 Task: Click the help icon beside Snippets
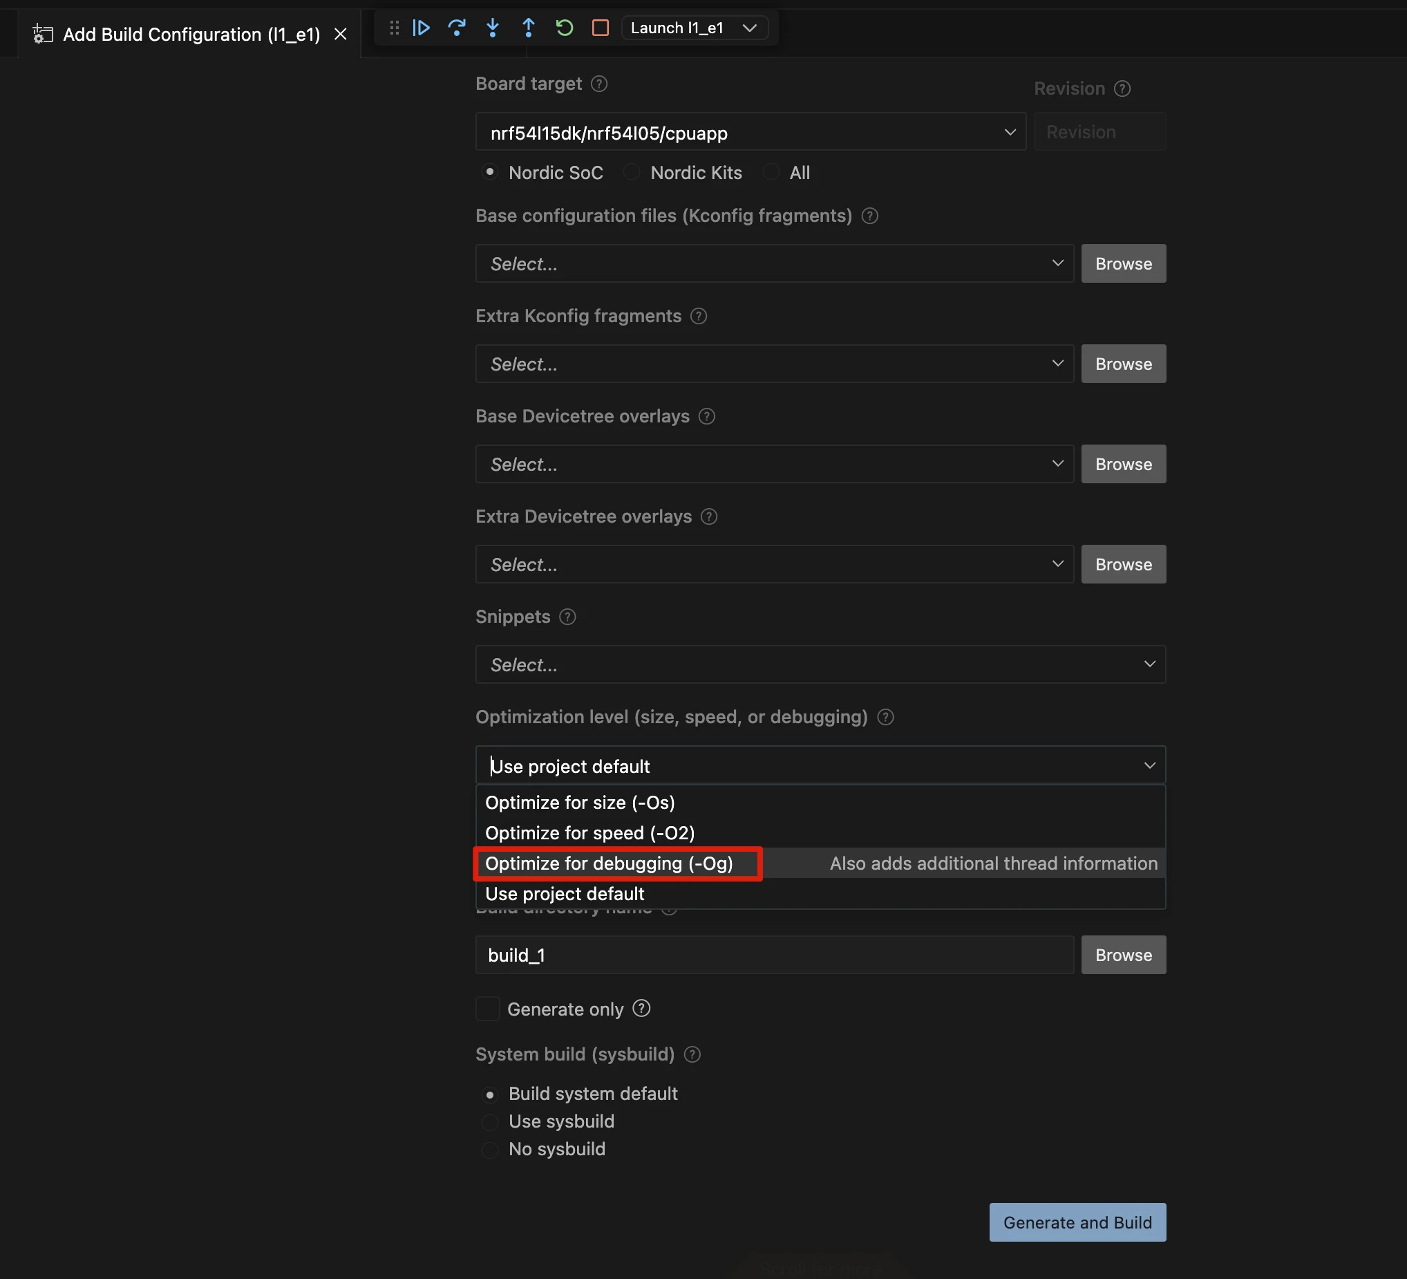click(x=567, y=617)
